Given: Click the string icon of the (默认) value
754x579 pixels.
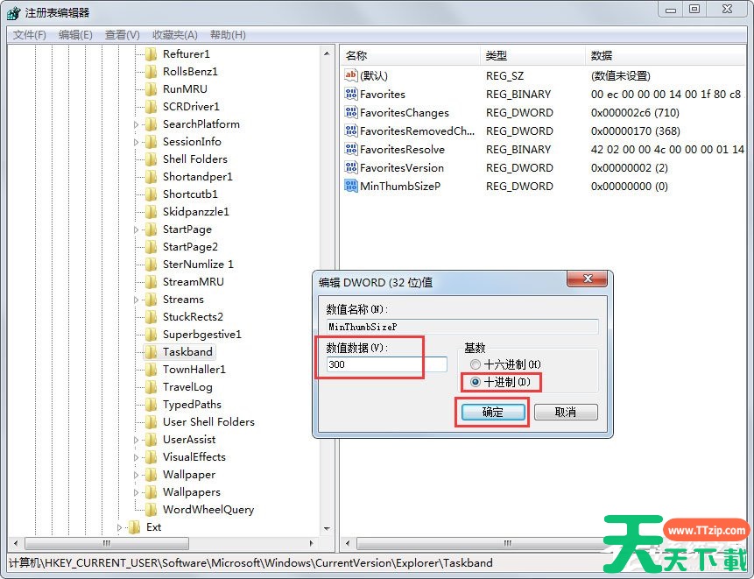Looking at the screenshot, I should point(350,75).
